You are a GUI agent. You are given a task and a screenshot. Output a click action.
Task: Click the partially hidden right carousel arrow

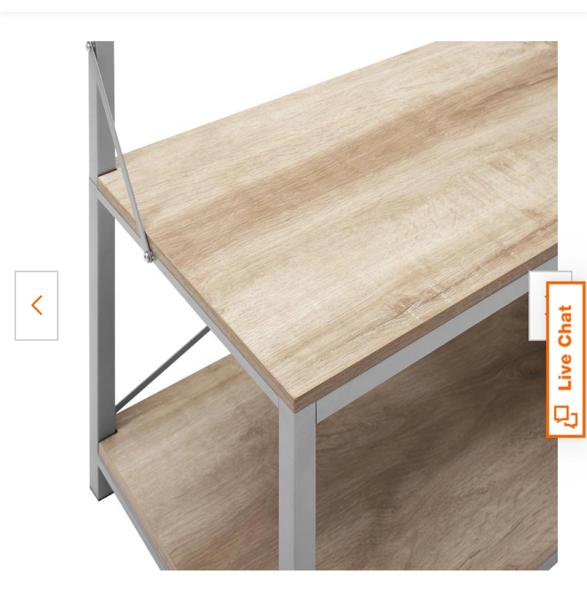point(538,306)
